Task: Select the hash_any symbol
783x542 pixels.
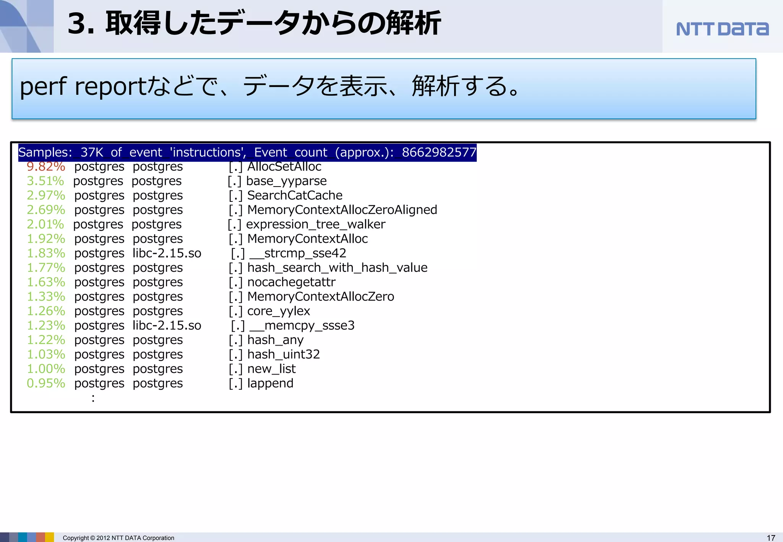Action: (x=275, y=340)
